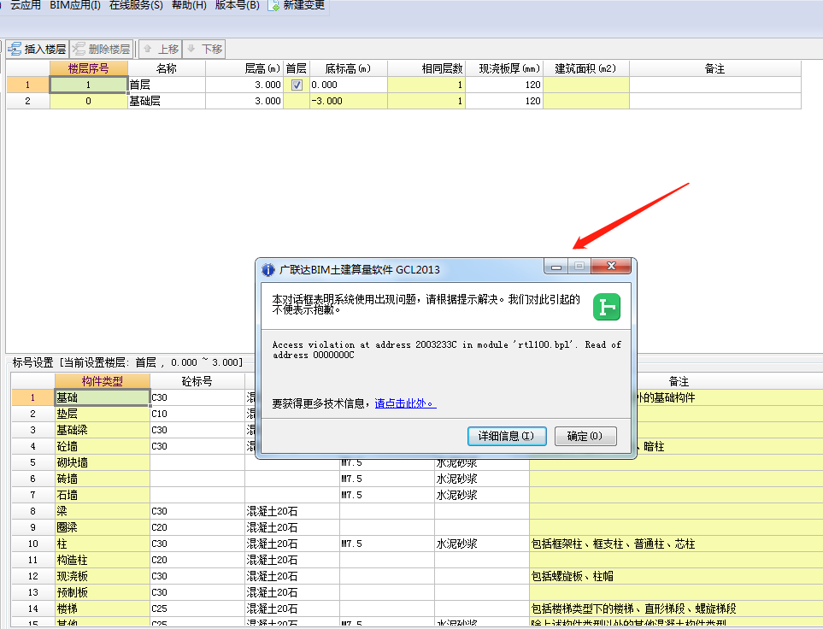Click the 混凝土20石 cell in the 梁 row

291,511
